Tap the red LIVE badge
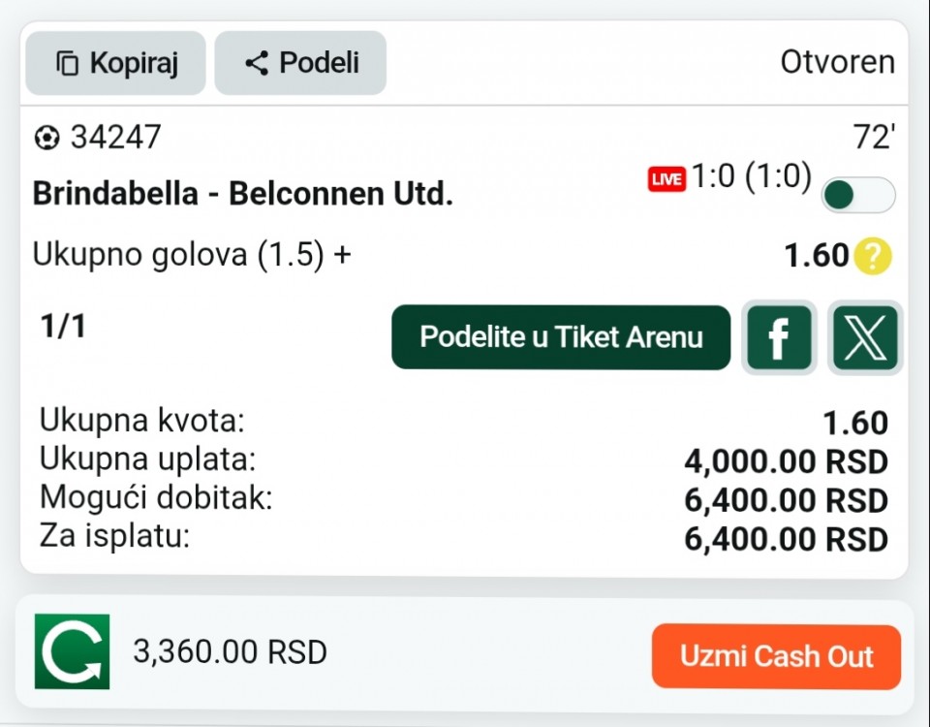The image size is (930, 727). (666, 179)
